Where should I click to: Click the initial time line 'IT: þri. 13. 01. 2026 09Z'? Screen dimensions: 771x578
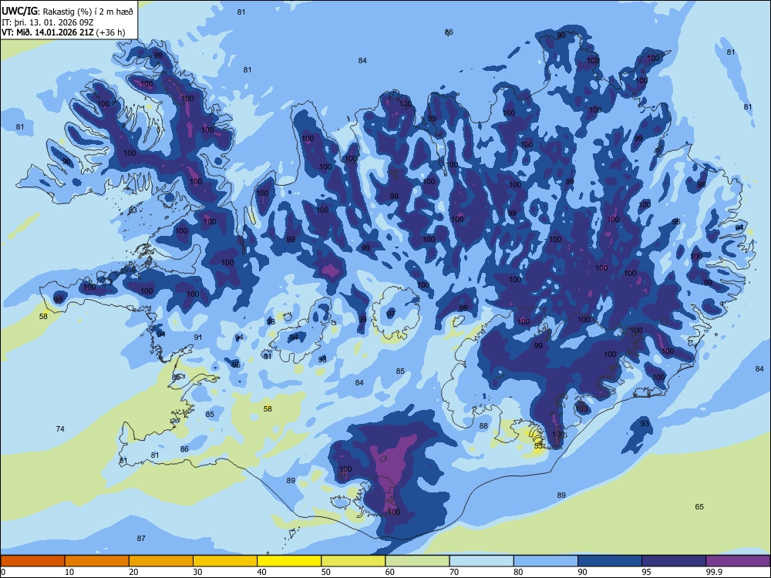point(48,22)
